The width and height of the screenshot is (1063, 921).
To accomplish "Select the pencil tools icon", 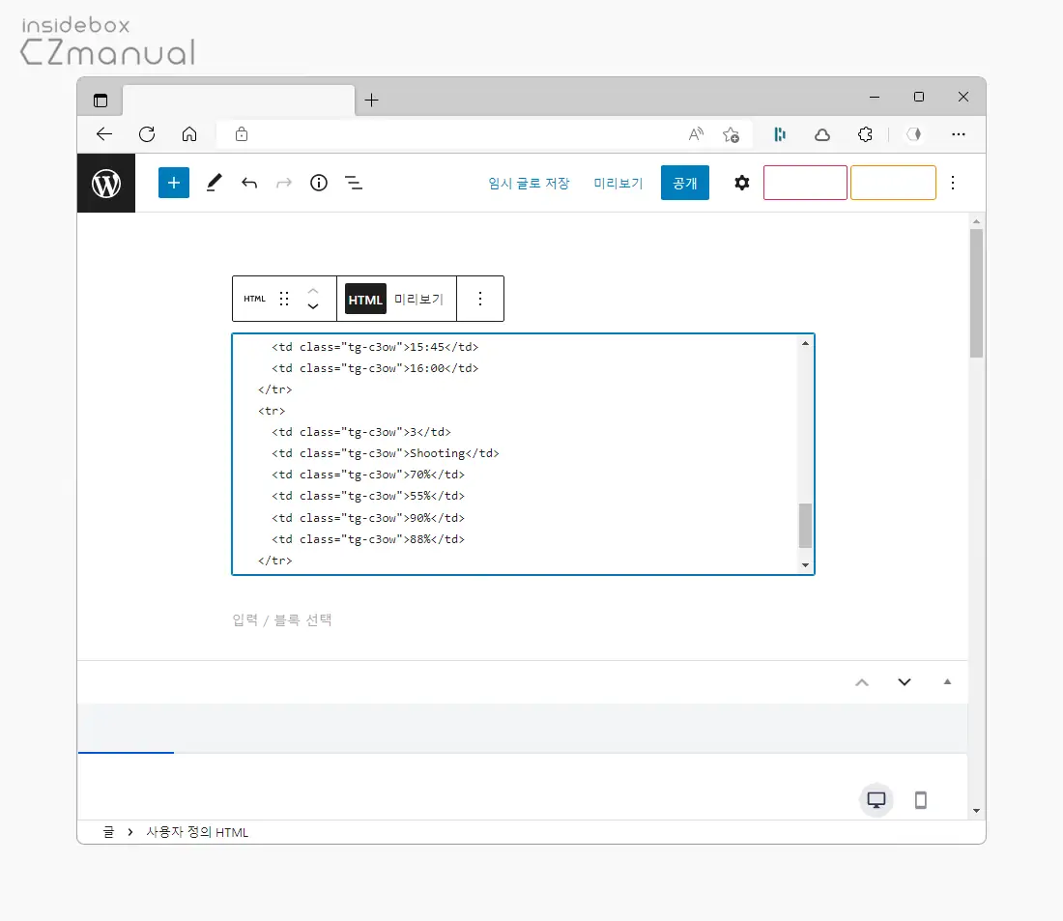I will 215,183.
